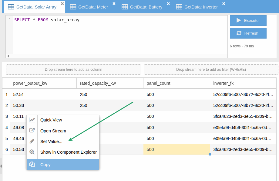This screenshot has width=279, height=181.
Task: Click the Copy clipboard icon
Action: (x=32, y=164)
